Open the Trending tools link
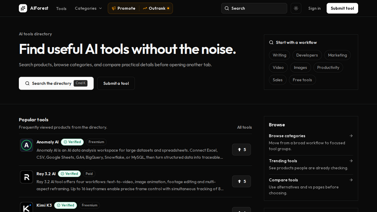This screenshot has height=212, width=377. click(x=283, y=161)
